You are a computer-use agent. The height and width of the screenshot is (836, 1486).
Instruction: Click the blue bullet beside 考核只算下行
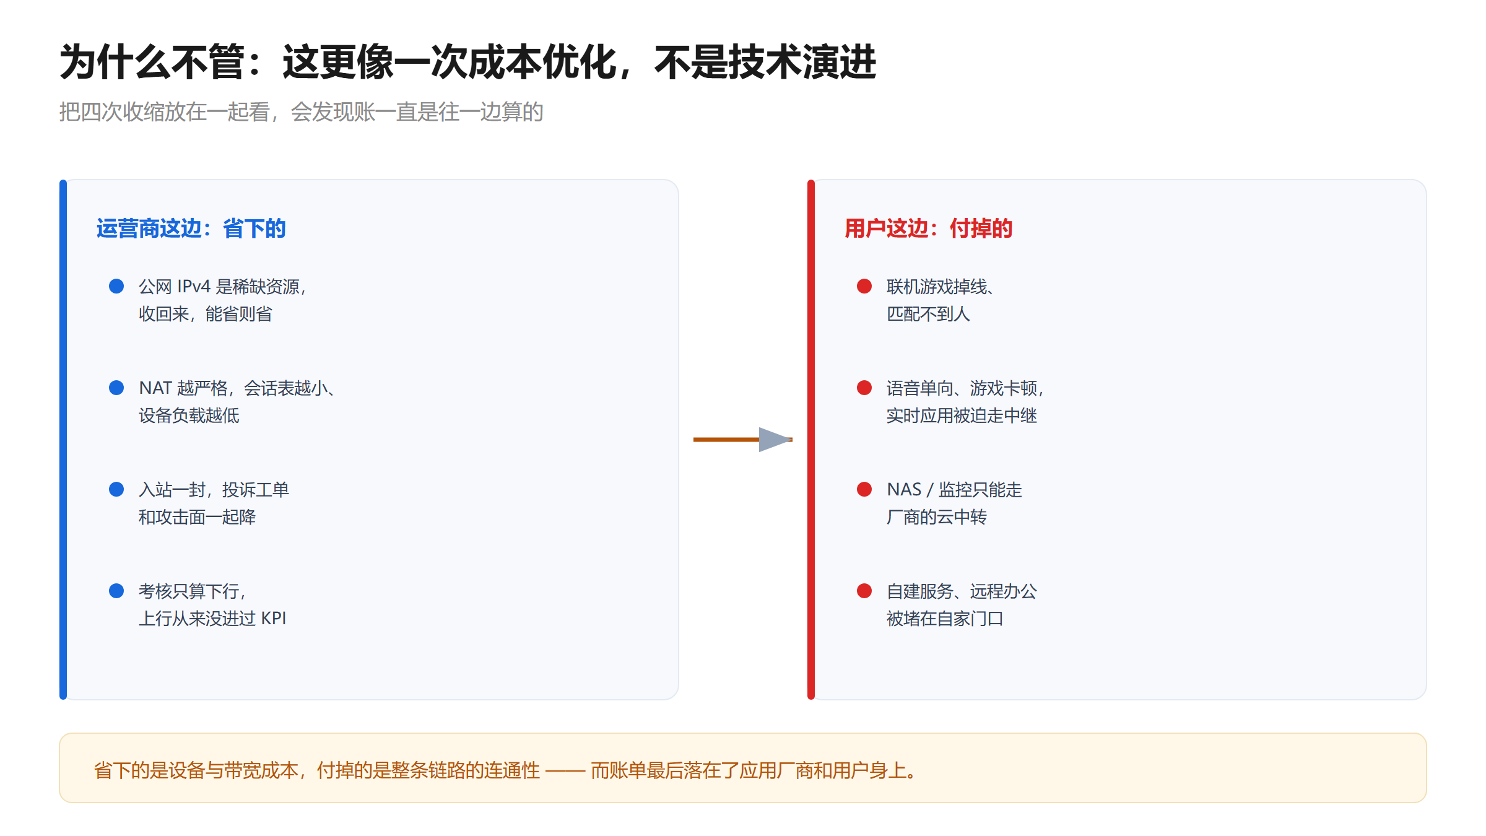[x=116, y=591]
